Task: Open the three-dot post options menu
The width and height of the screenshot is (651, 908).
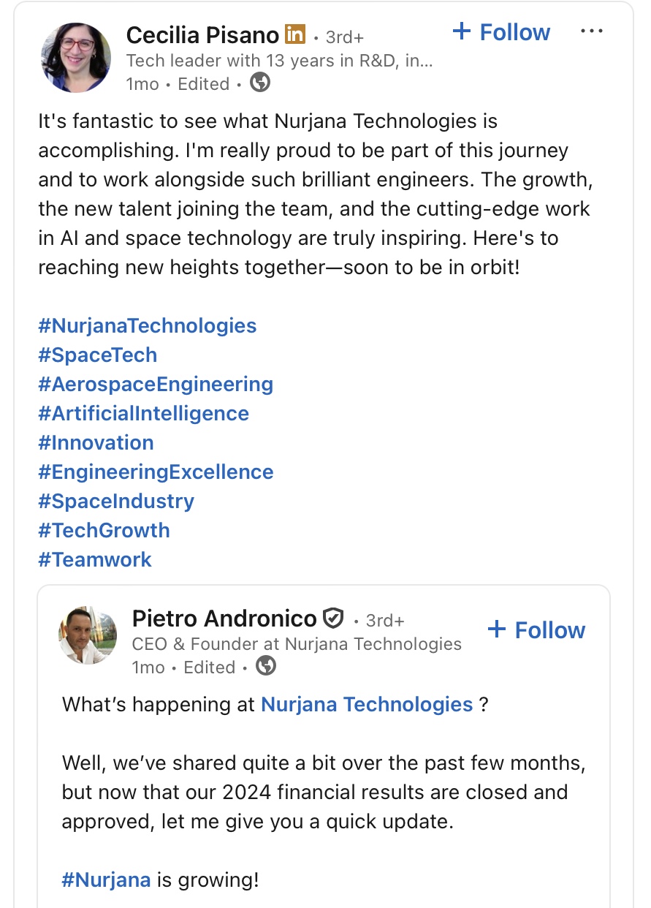Action: 591,31
